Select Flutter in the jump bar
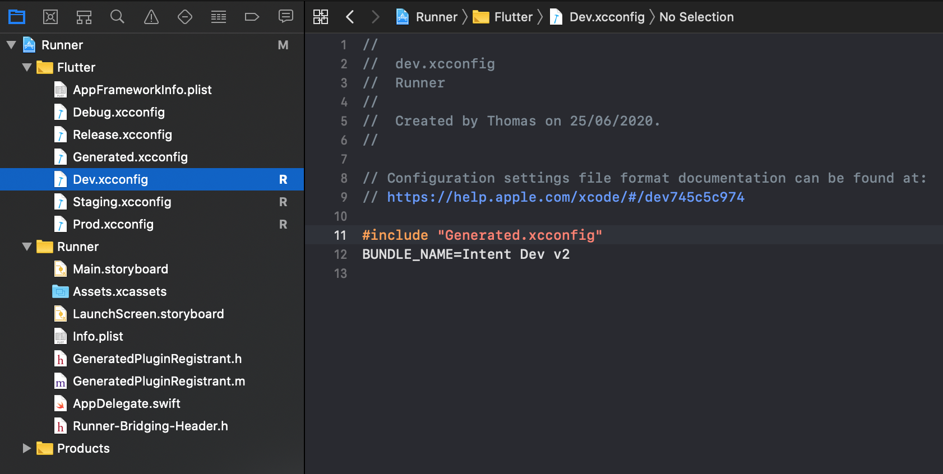The height and width of the screenshot is (474, 943). pyautogui.click(x=512, y=17)
